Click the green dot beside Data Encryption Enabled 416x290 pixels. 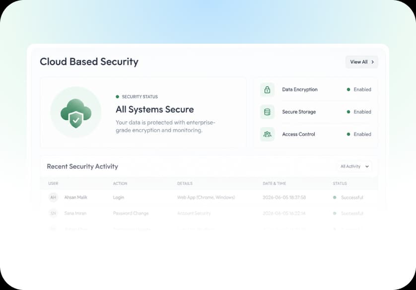point(348,89)
